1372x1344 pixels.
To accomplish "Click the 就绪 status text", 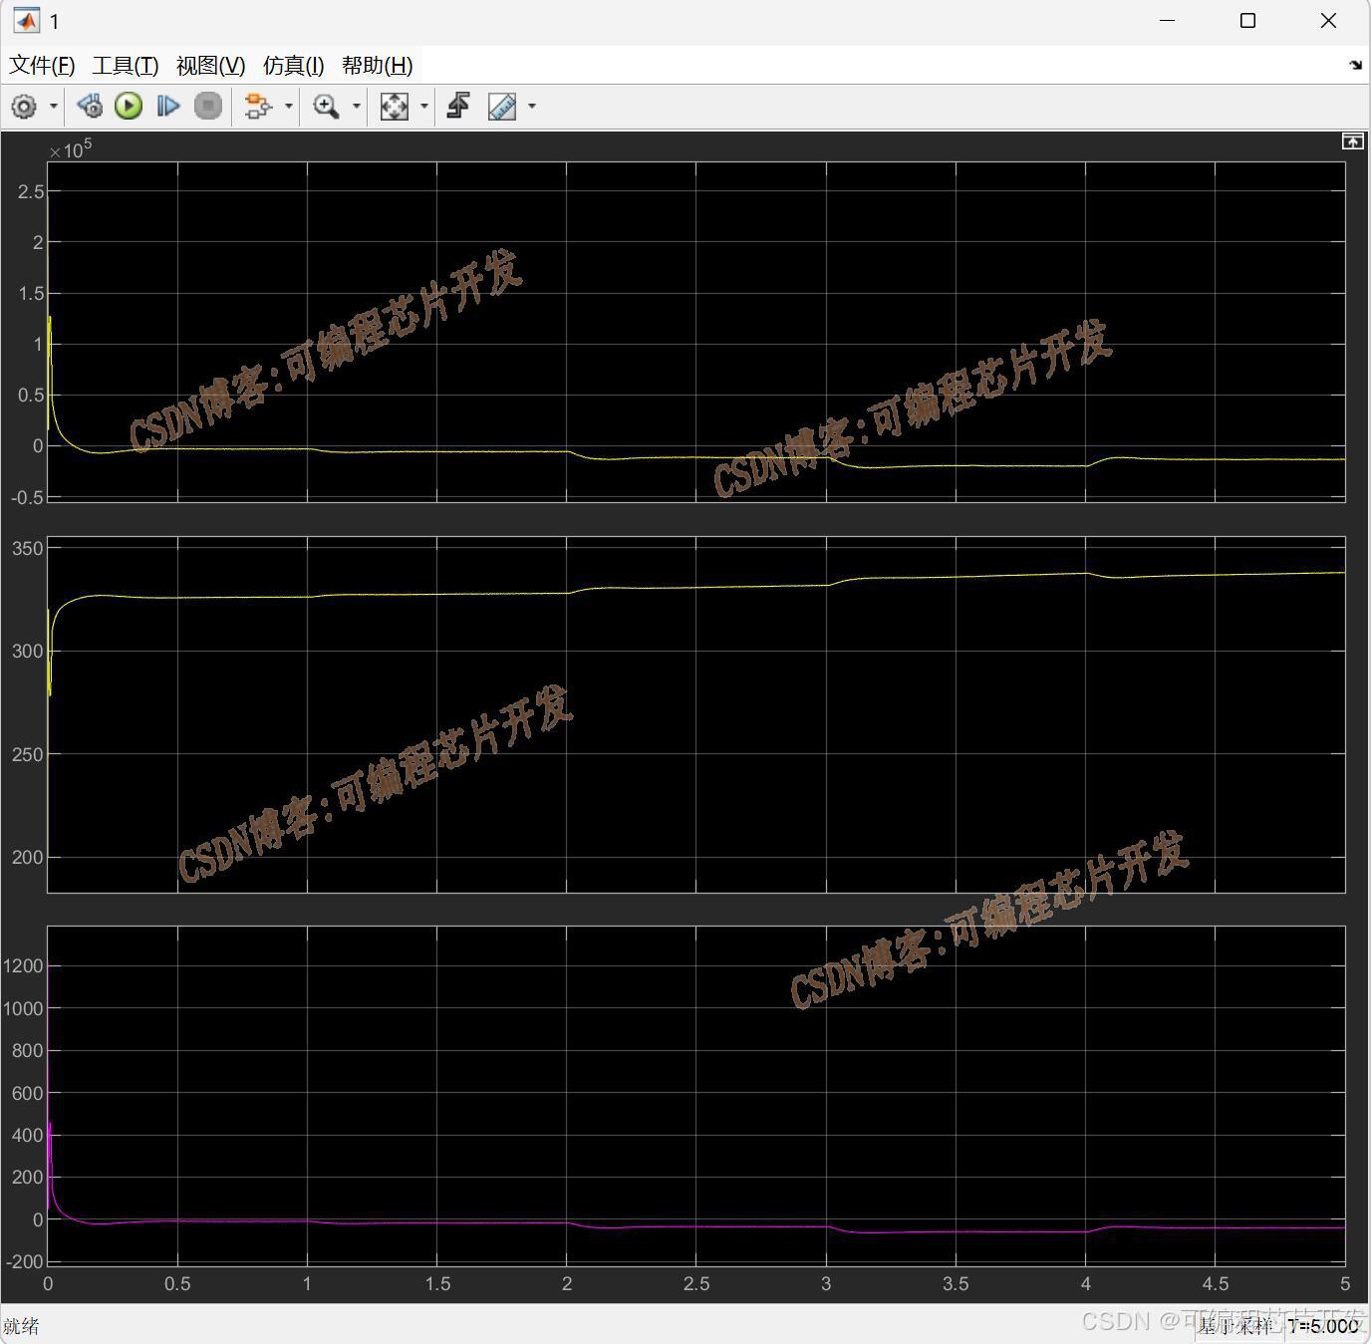I will click(x=21, y=1326).
